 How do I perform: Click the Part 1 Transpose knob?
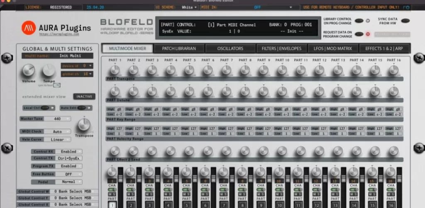(115, 70)
